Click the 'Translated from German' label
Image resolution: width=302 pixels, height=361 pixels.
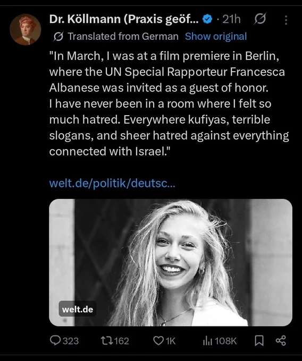pyautogui.click(x=123, y=37)
